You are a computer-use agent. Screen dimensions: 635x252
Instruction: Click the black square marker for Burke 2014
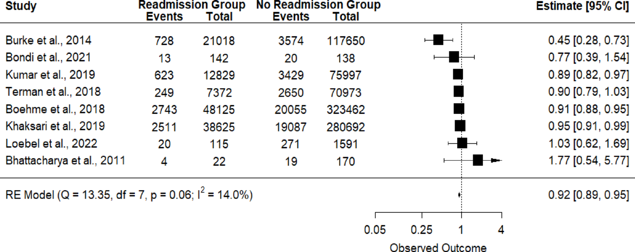pos(438,40)
